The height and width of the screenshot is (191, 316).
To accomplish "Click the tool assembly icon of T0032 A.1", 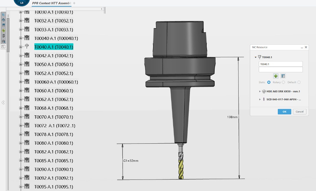I will 27,20.
